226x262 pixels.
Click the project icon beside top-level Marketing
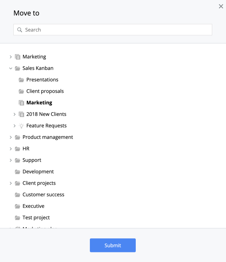pyautogui.click(x=18, y=57)
